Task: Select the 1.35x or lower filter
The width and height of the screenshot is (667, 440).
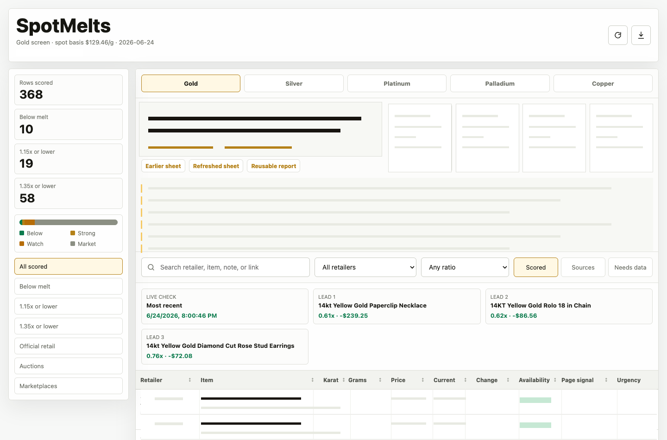Action: (x=69, y=326)
